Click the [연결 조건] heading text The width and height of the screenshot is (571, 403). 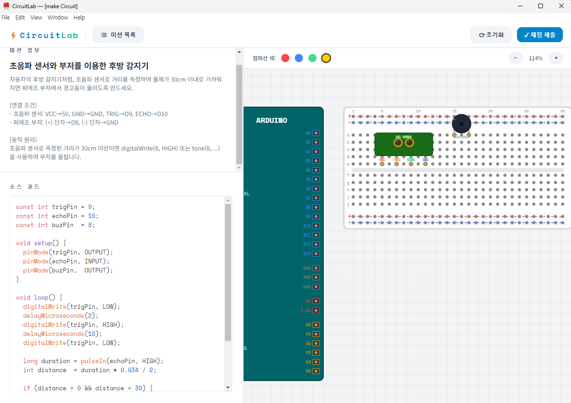click(23, 105)
